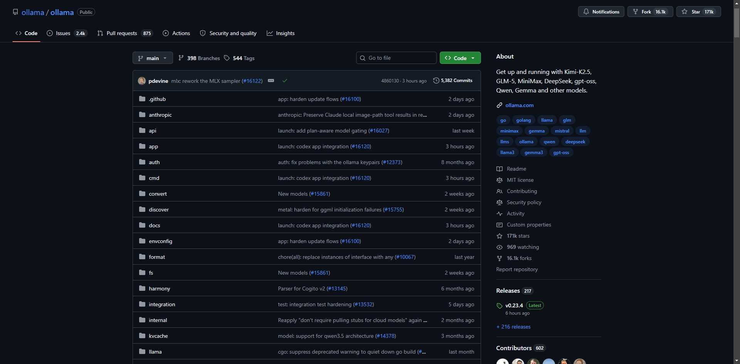Open the llama folder
The height and width of the screenshot is (364, 740).
pyautogui.click(x=155, y=352)
